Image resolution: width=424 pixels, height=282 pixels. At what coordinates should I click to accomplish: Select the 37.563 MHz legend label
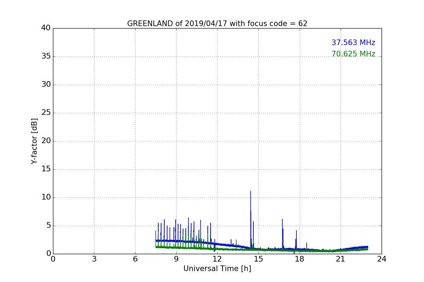pyautogui.click(x=353, y=43)
